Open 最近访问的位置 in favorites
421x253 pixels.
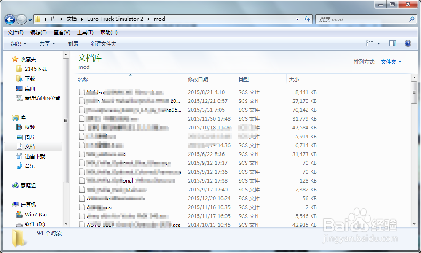(x=43, y=98)
